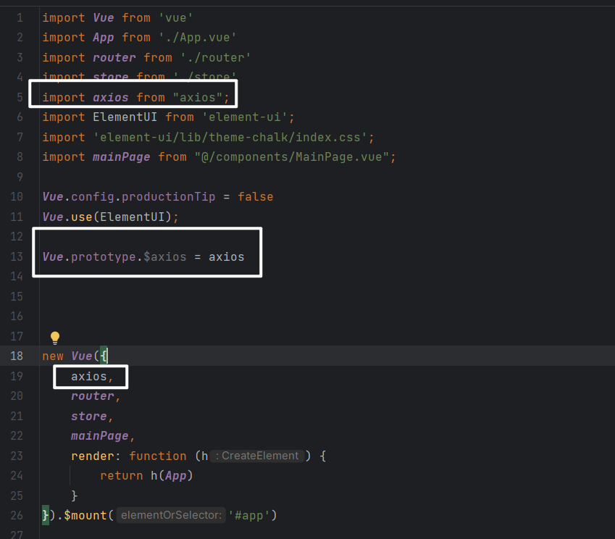
Task: Click render property key on line 23
Action: point(93,456)
